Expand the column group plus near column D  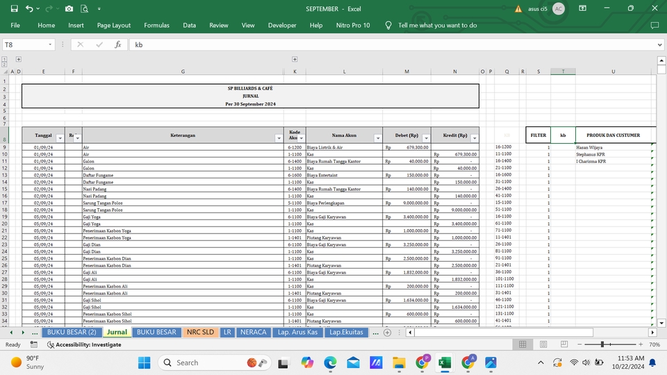click(18, 60)
